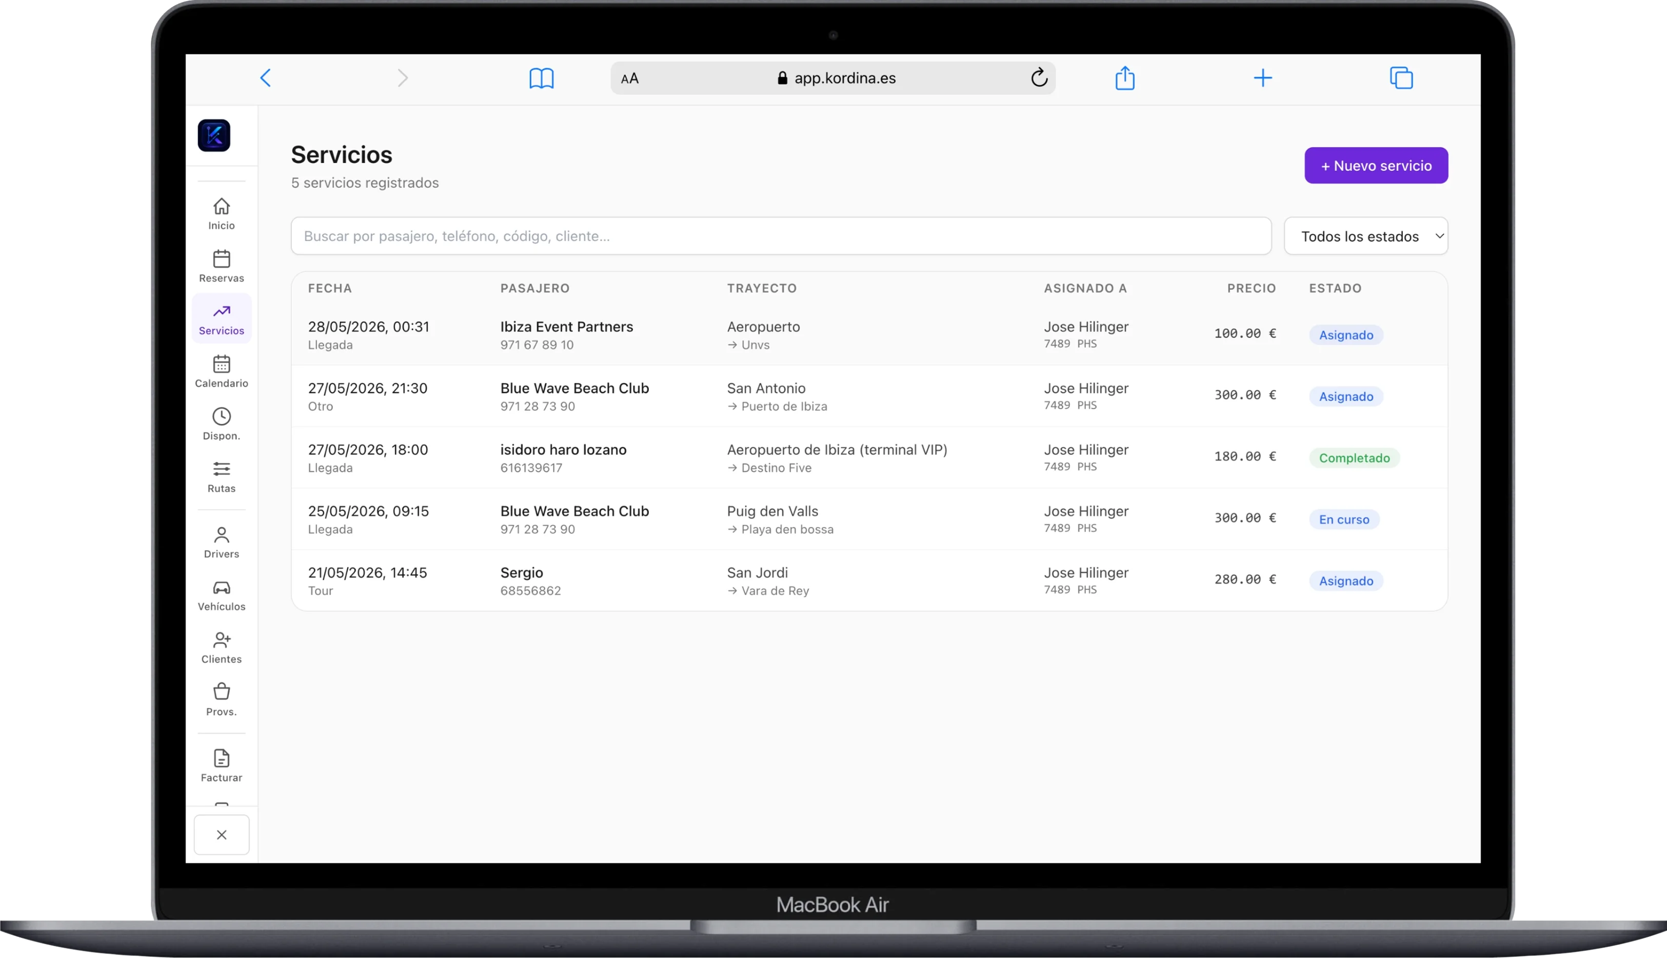Click the Asignado badge for 280.00 €
Image resolution: width=1667 pixels, height=958 pixels.
point(1346,581)
